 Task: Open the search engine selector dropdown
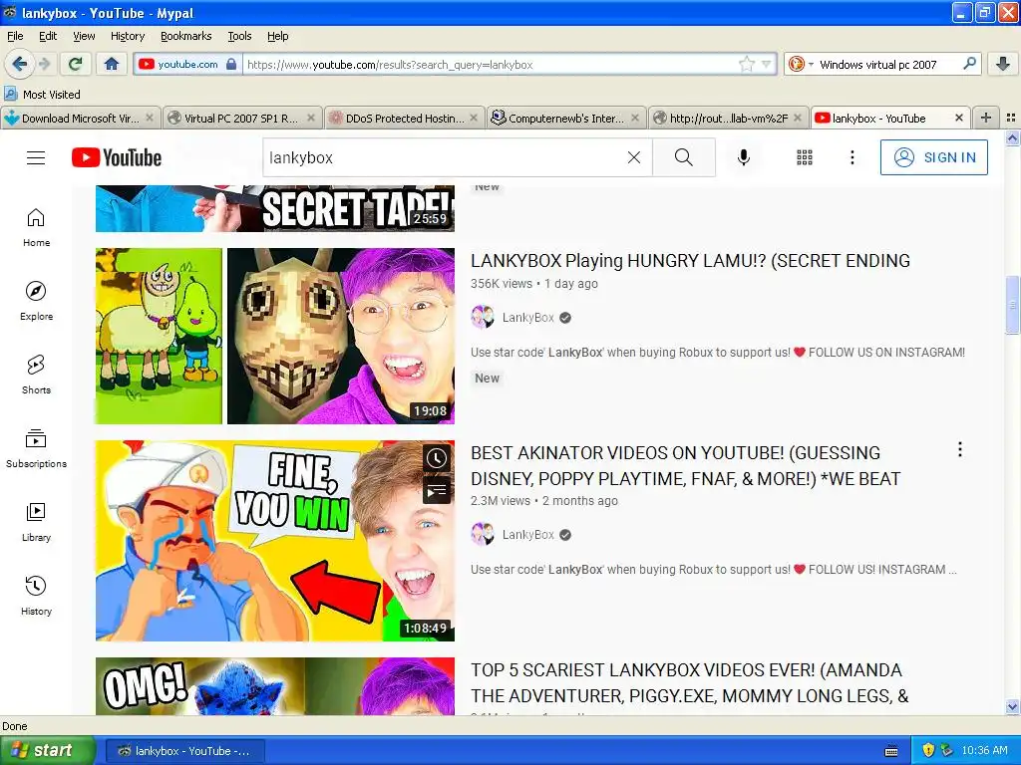(x=801, y=64)
